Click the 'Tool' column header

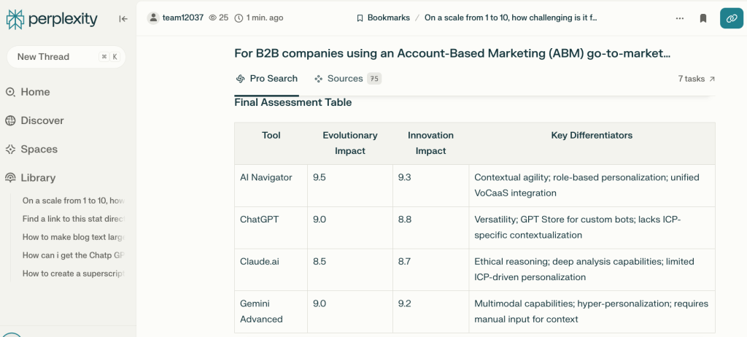coord(271,136)
